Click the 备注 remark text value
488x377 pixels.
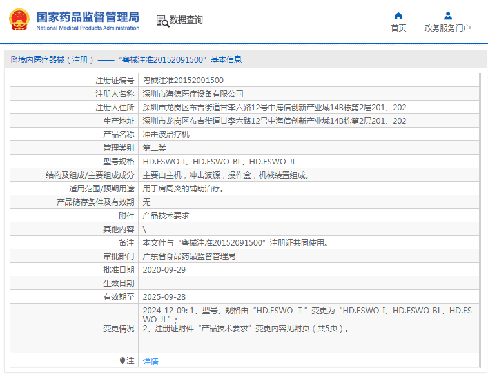[235, 242]
